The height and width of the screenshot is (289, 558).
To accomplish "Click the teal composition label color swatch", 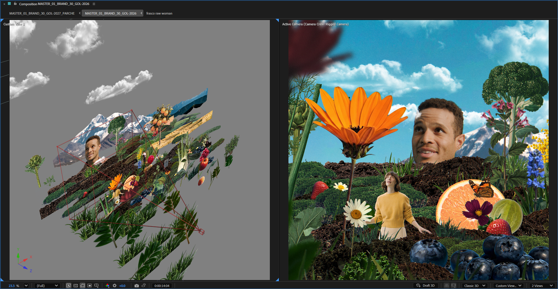I will pyautogui.click(x=9, y=4).
